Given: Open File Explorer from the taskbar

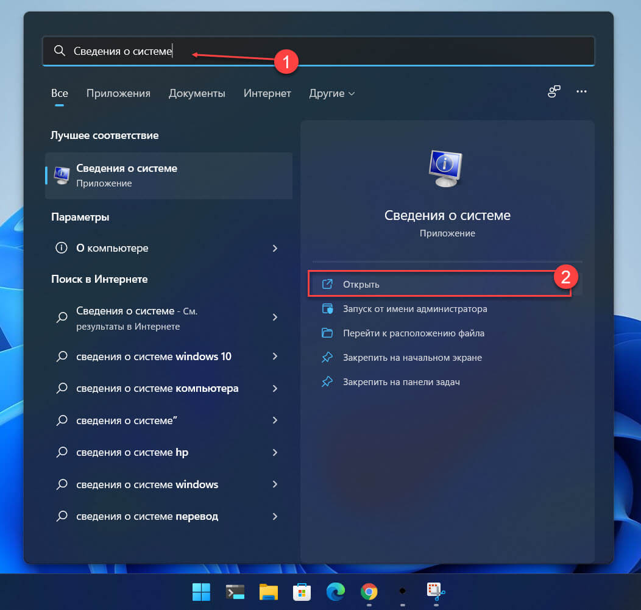Looking at the screenshot, I should coord(269,592).
